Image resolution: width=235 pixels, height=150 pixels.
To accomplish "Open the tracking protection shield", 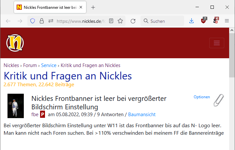I will tap(33, 21).
